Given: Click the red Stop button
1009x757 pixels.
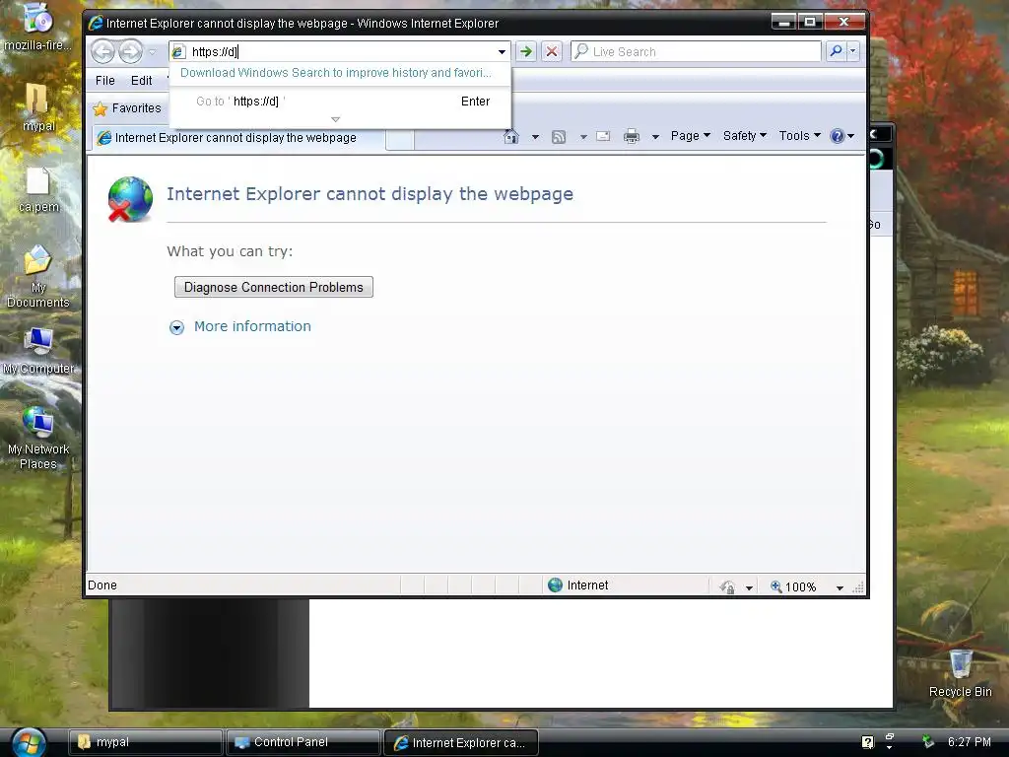Looking at the screenshot, I should tap(552, 51).
